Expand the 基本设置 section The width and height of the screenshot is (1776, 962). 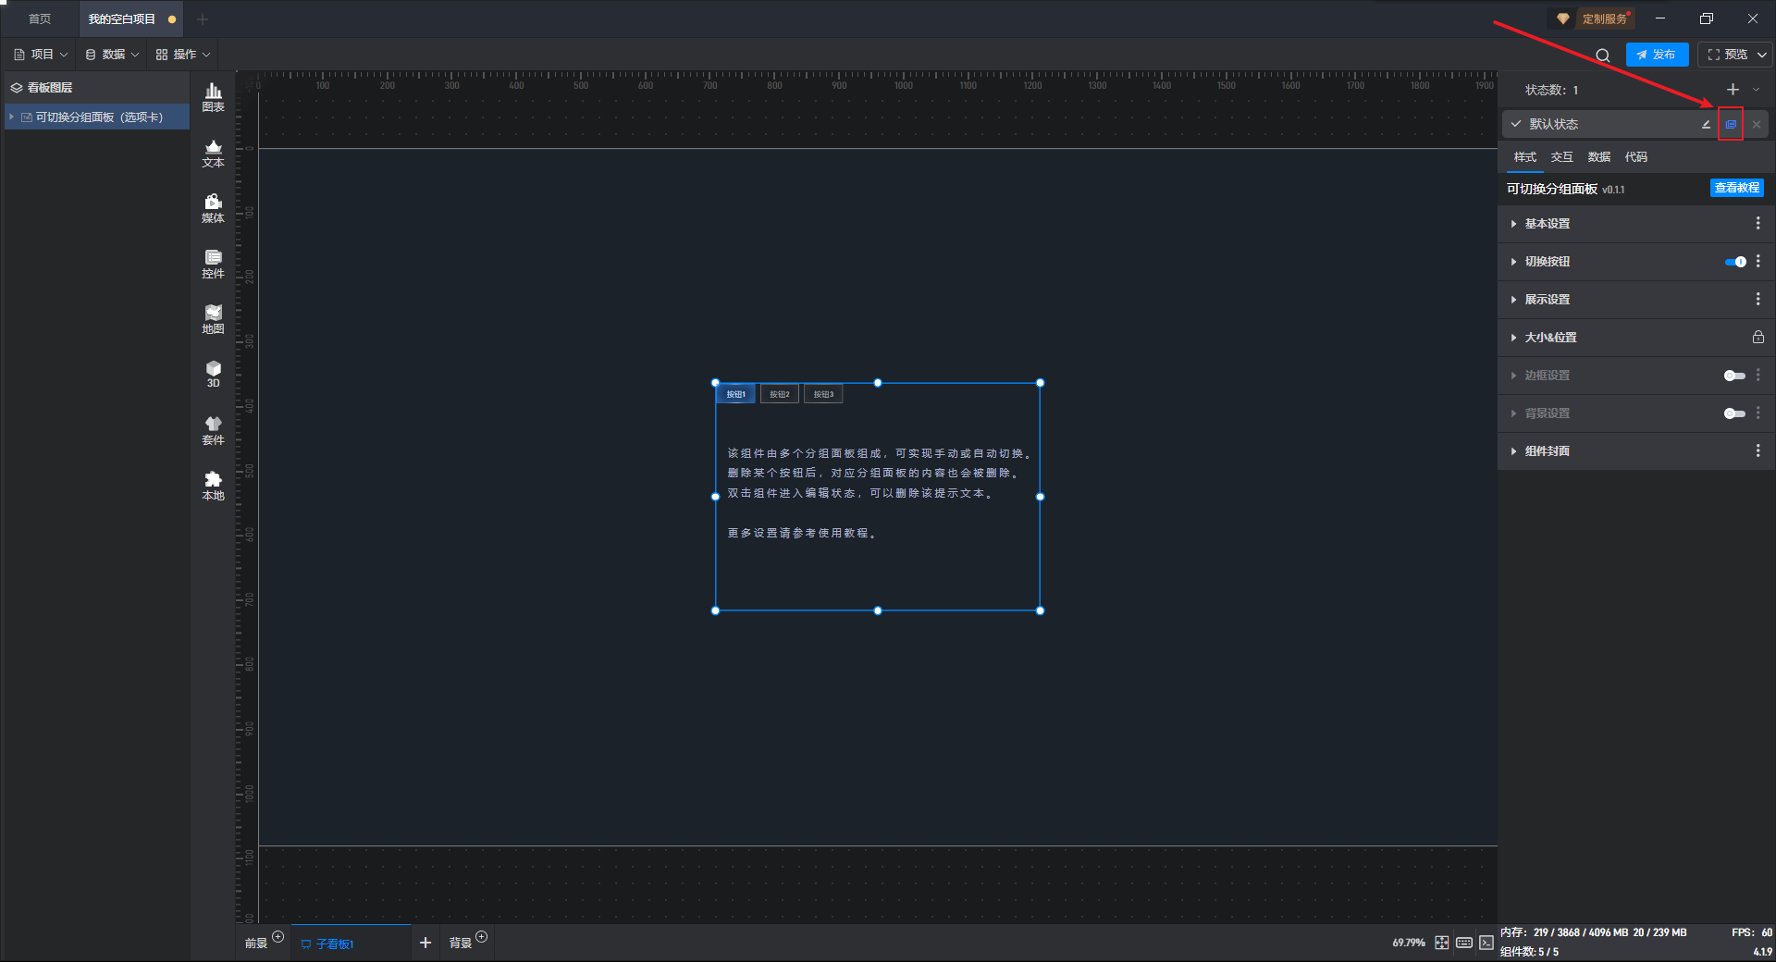(1547, 224)
